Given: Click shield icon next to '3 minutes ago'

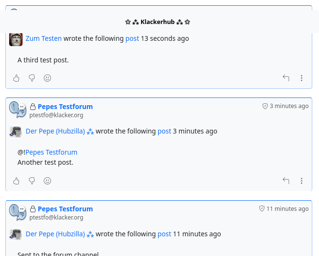Looking at the screenshot, I should 265,106.
